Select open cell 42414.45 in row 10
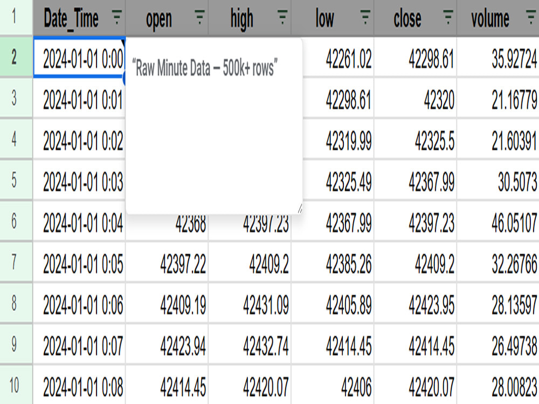The image size is (539, 404). [x=167, y=385]
